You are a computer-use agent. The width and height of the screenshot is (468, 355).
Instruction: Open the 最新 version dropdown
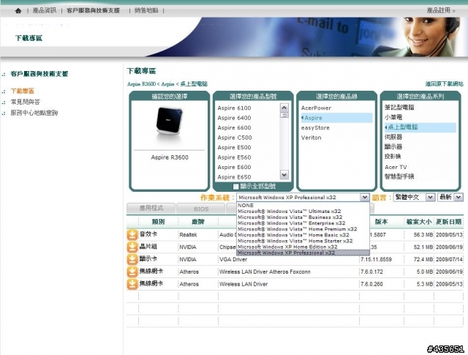[450, 197]
